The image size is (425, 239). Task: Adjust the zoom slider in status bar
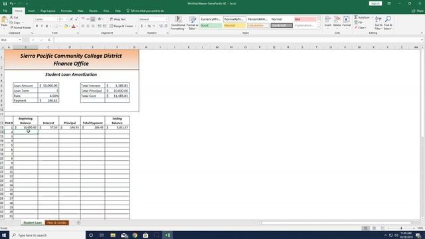(401, 228)
